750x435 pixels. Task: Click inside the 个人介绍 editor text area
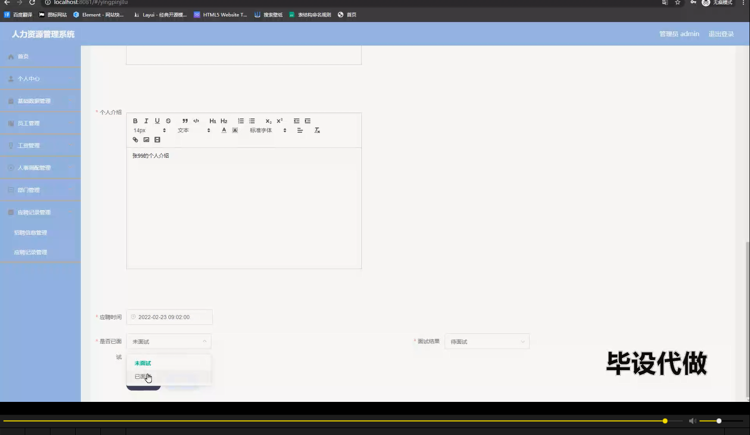244,208
